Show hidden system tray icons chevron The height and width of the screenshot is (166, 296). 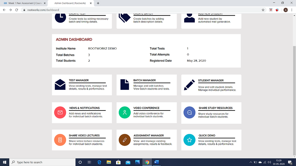(251, 162)
